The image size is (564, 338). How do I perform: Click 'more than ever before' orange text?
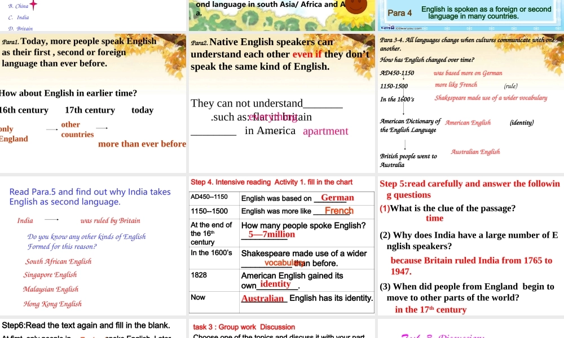coord(142,144)
